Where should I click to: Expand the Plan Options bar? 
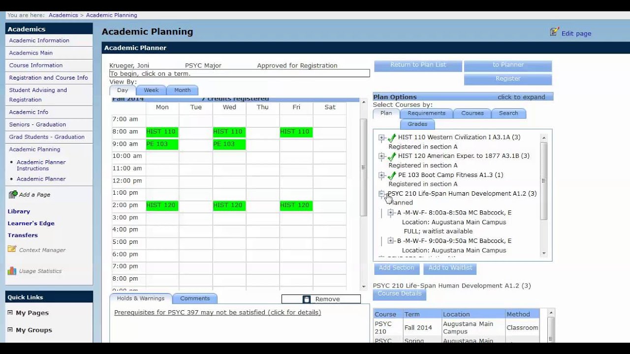click(463, 97)
